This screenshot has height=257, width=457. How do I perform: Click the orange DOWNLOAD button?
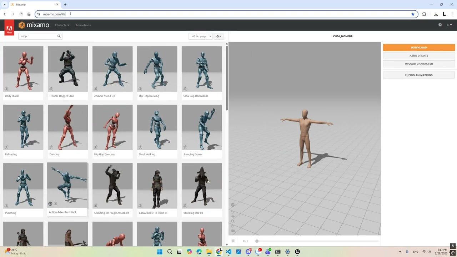[x=419, y=47]
